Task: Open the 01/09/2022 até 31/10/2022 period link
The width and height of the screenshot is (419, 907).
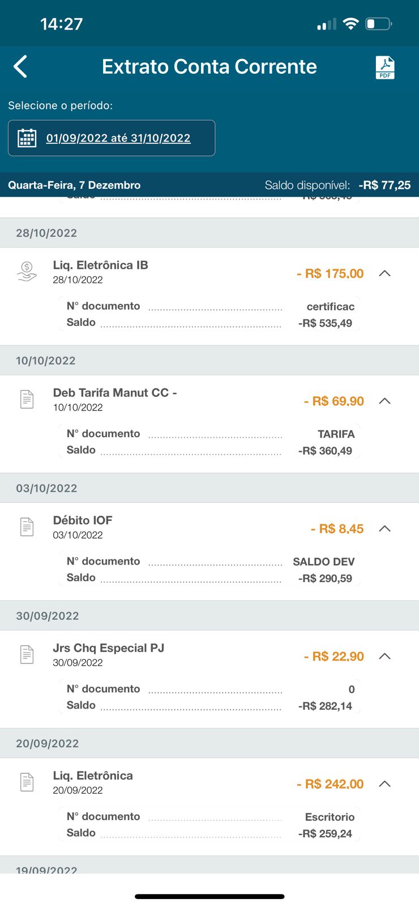Action: (x=118, y=138)
